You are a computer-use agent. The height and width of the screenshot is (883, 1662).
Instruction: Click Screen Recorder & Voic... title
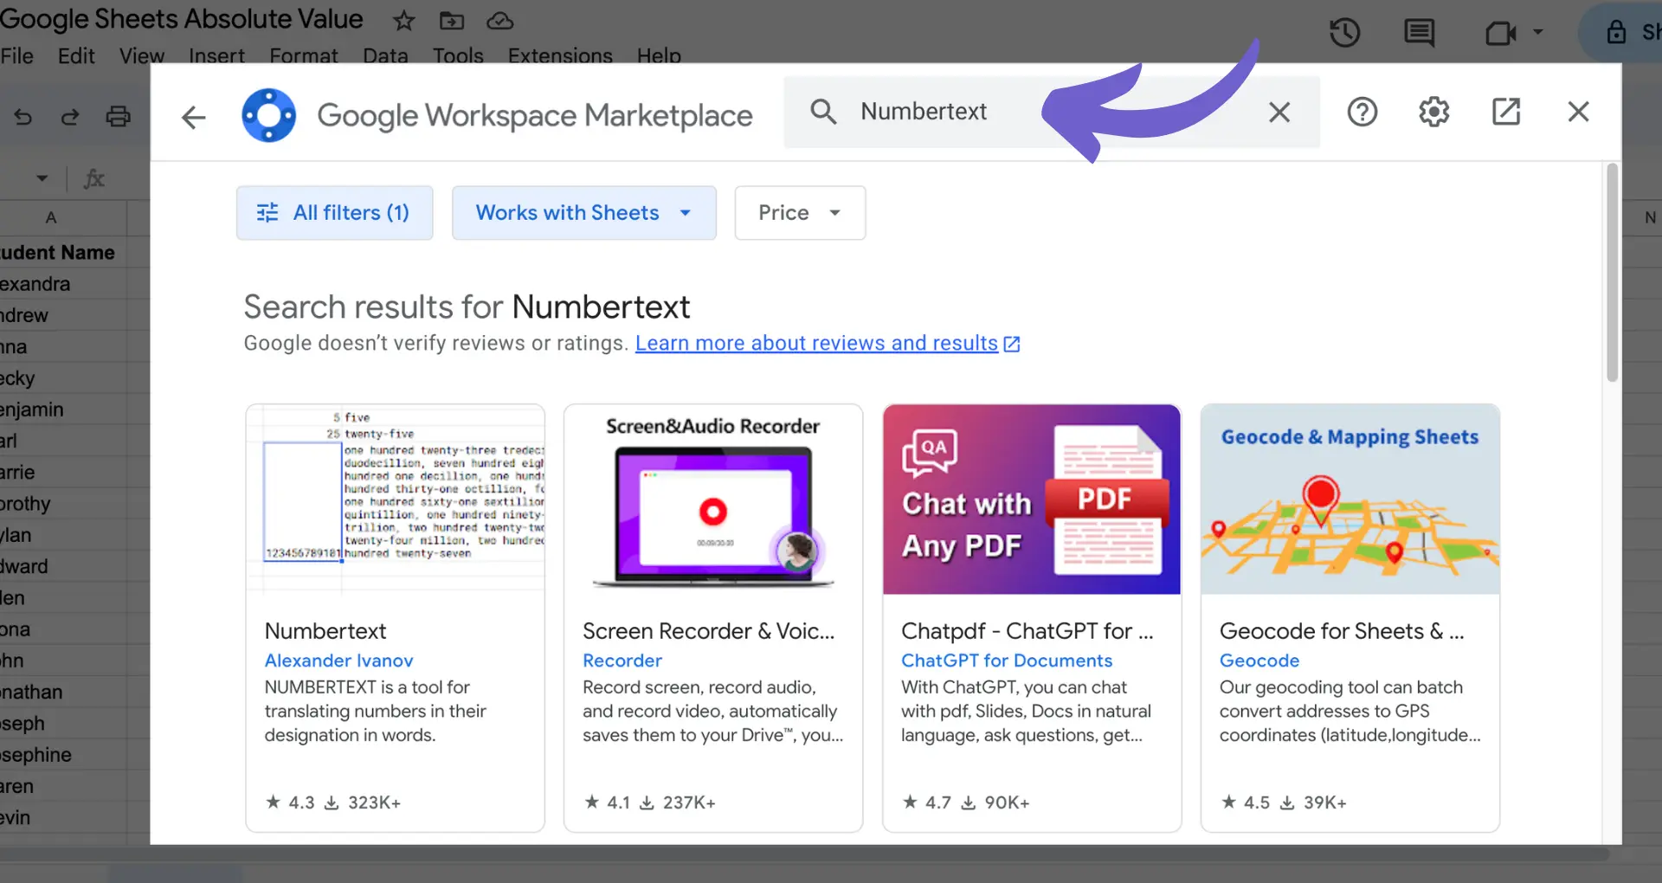[708, 631]
